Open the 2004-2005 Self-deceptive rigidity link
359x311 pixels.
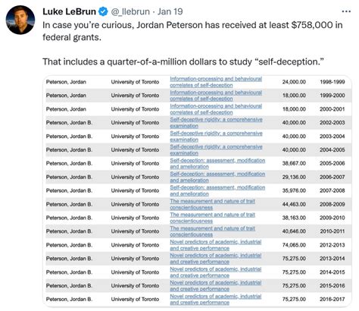pyautogui.click(x=216, y=150)
